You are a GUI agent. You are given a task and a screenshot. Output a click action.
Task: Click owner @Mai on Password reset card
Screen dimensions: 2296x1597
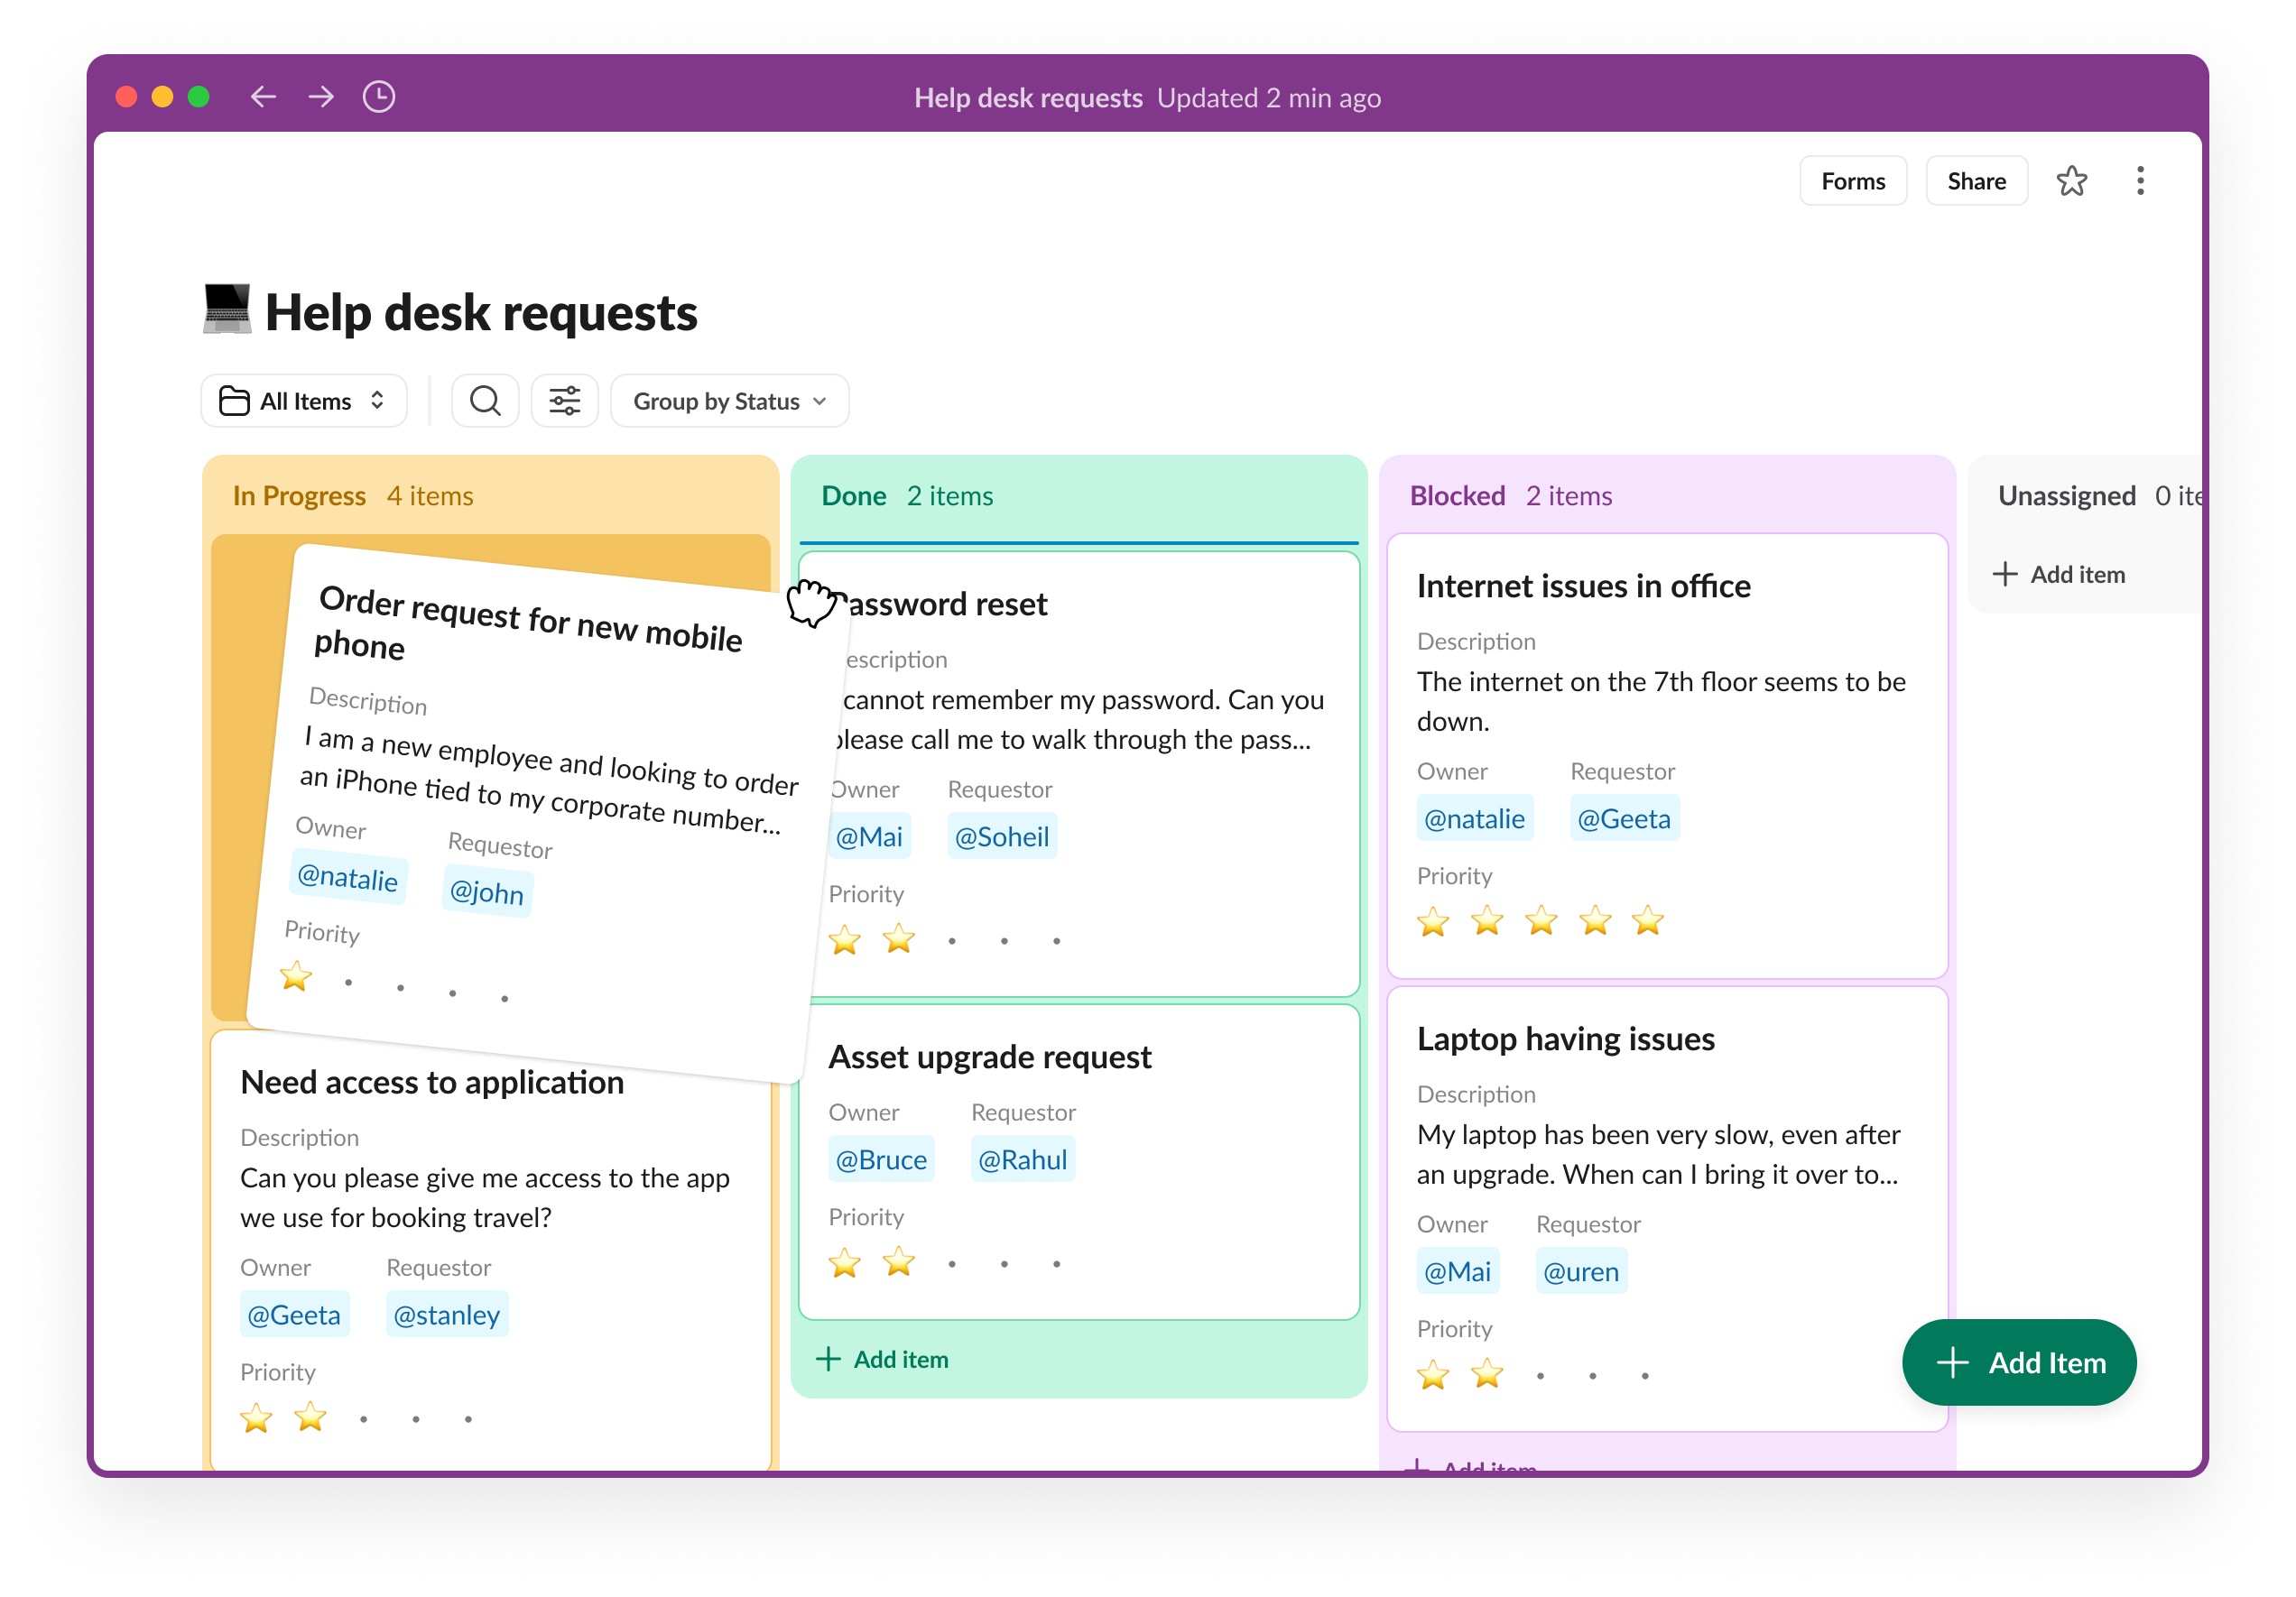(x=868, y=837)
